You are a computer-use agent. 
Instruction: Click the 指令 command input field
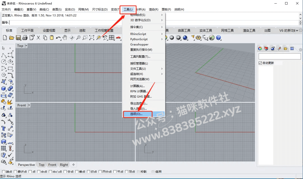(x=154, y=23)
